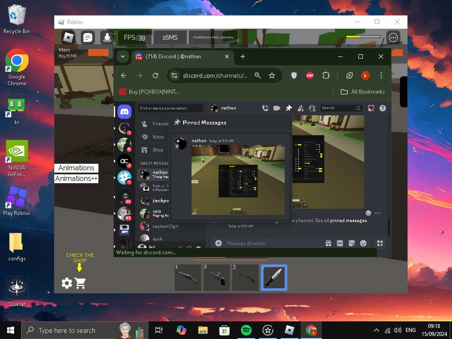This screenshot has height=339, width=452.
Task: Add friends to DM icon
Action: (x=301, y=108)
